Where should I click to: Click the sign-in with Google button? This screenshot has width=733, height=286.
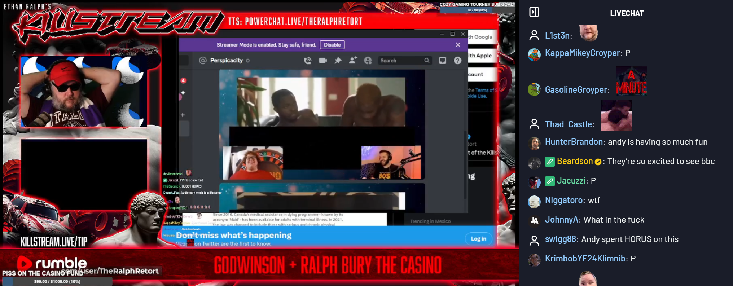(483, 37)
